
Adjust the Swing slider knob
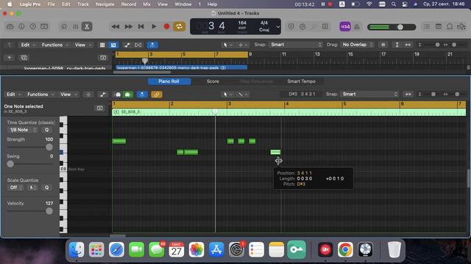10,164
